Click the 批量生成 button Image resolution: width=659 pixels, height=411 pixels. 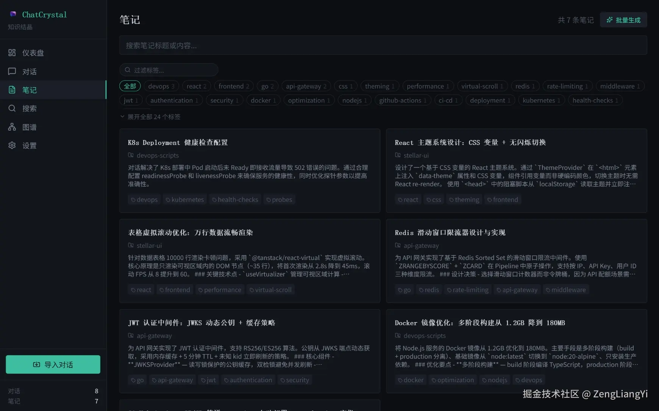tap(623, 20)
